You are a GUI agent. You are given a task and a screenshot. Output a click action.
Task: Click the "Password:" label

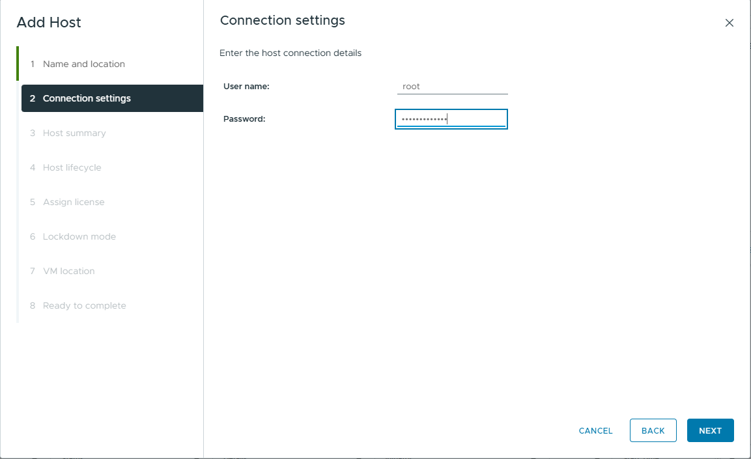pos(244,118)
